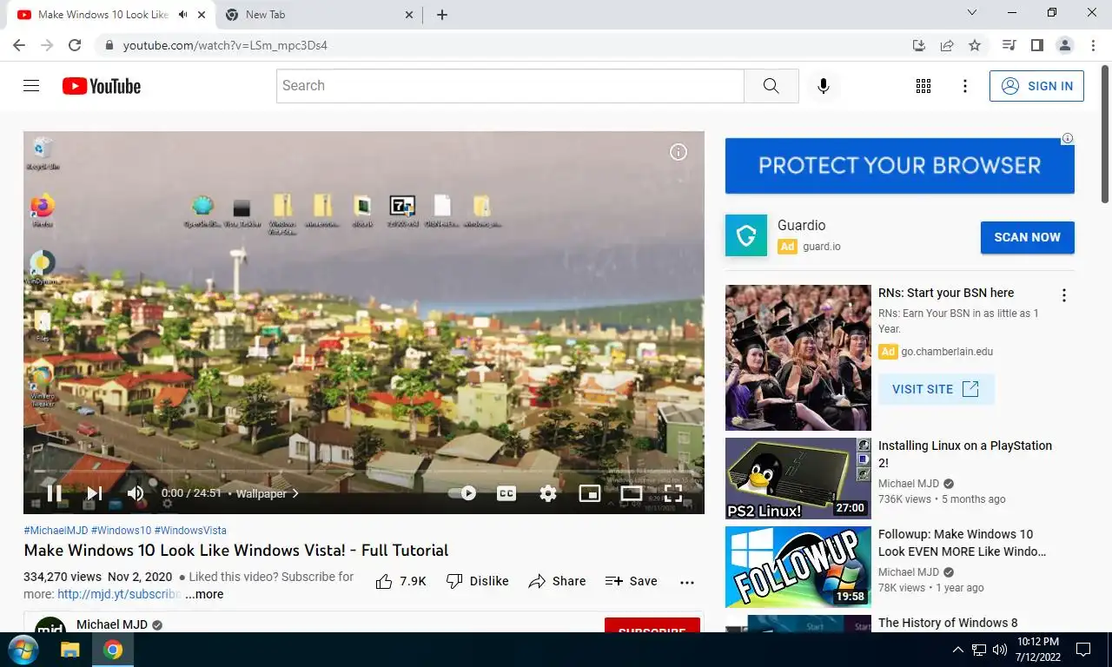The image size is (1112, 667).
Task: Open the ad info icon on banner
Action: pyautogui.click(x=1068, y=138)
